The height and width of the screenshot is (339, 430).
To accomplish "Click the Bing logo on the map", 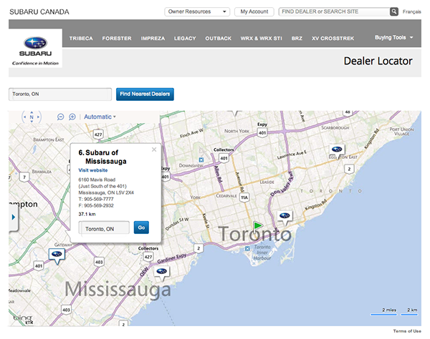I will tap(24, 319).
